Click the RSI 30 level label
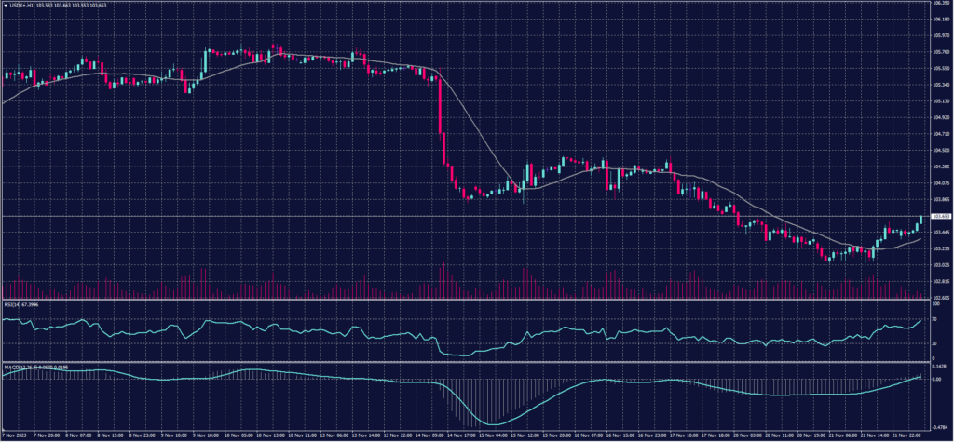 coord(934,344)
